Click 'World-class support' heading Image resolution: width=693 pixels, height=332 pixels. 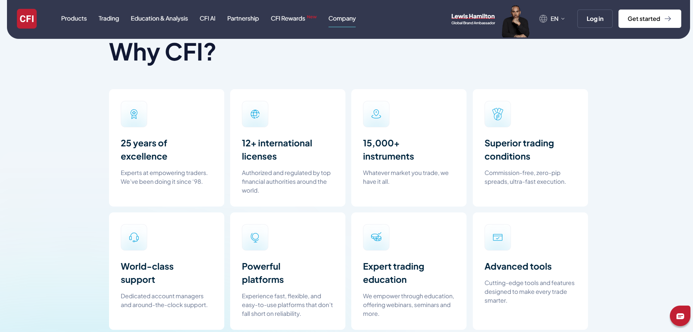tap(147, 273)
